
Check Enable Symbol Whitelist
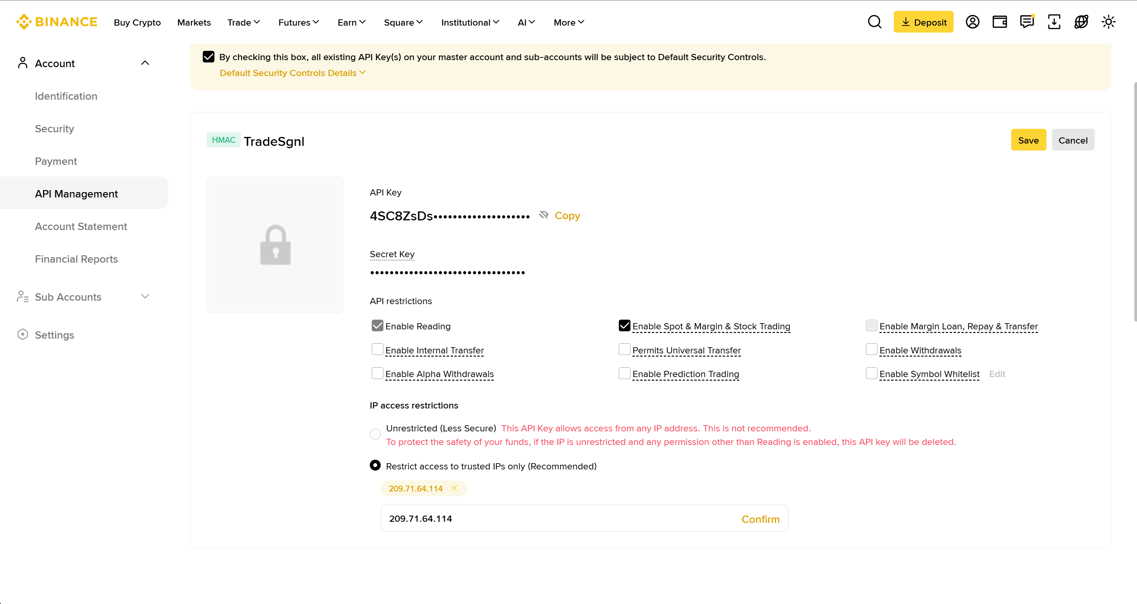pyautogui.click(x=871, y=373)
